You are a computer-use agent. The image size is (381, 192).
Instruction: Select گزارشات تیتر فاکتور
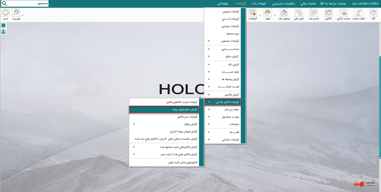(x=164, y=117)
